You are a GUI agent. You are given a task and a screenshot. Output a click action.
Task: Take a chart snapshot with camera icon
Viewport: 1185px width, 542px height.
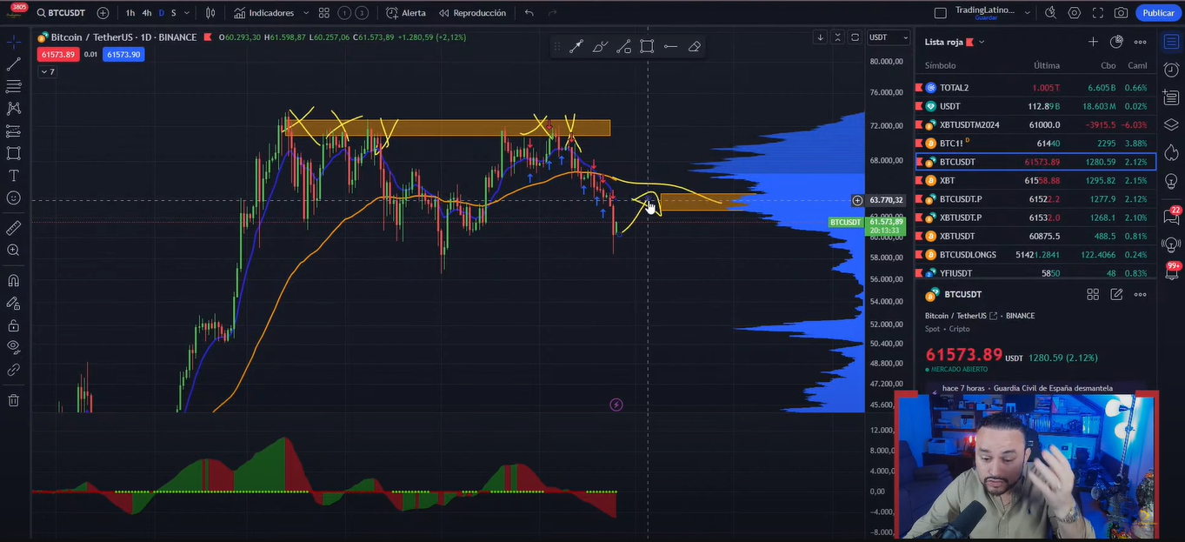pos(1122,13)
